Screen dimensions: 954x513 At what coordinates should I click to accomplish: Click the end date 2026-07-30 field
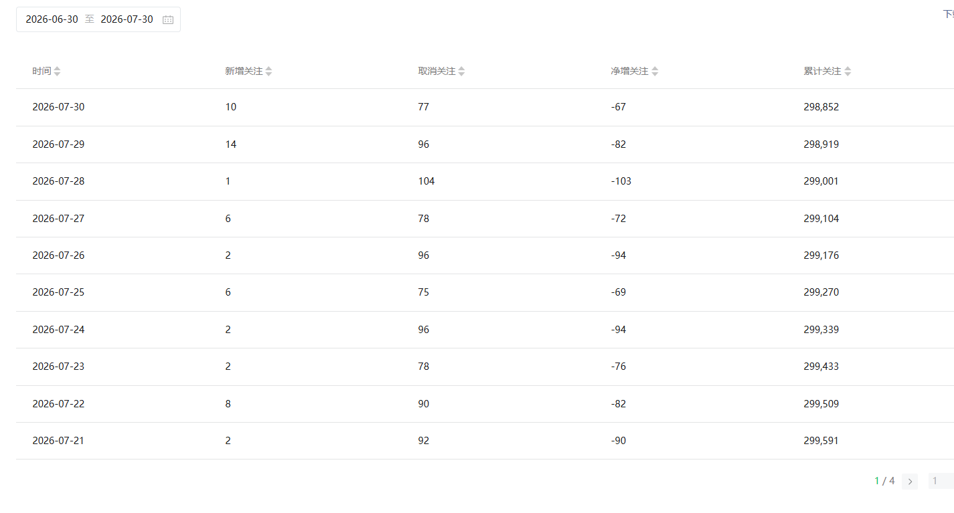pyautogui.click(x=127, y=19)
